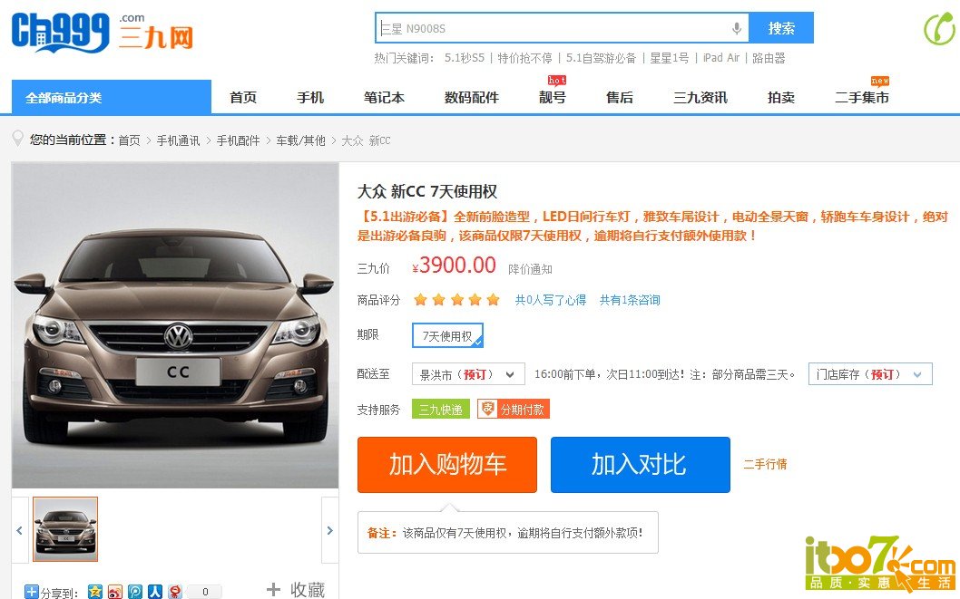The width and height of the screenshot is (960, 599).
Task: Show previous thumbnail with left arrow
Action: coord(20,530)
